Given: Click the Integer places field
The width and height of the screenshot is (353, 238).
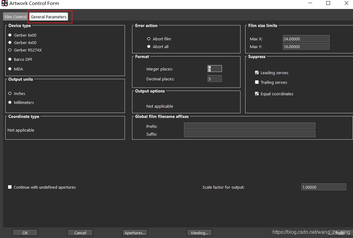Looking at the screenshot, I should (x=214, y=69).
